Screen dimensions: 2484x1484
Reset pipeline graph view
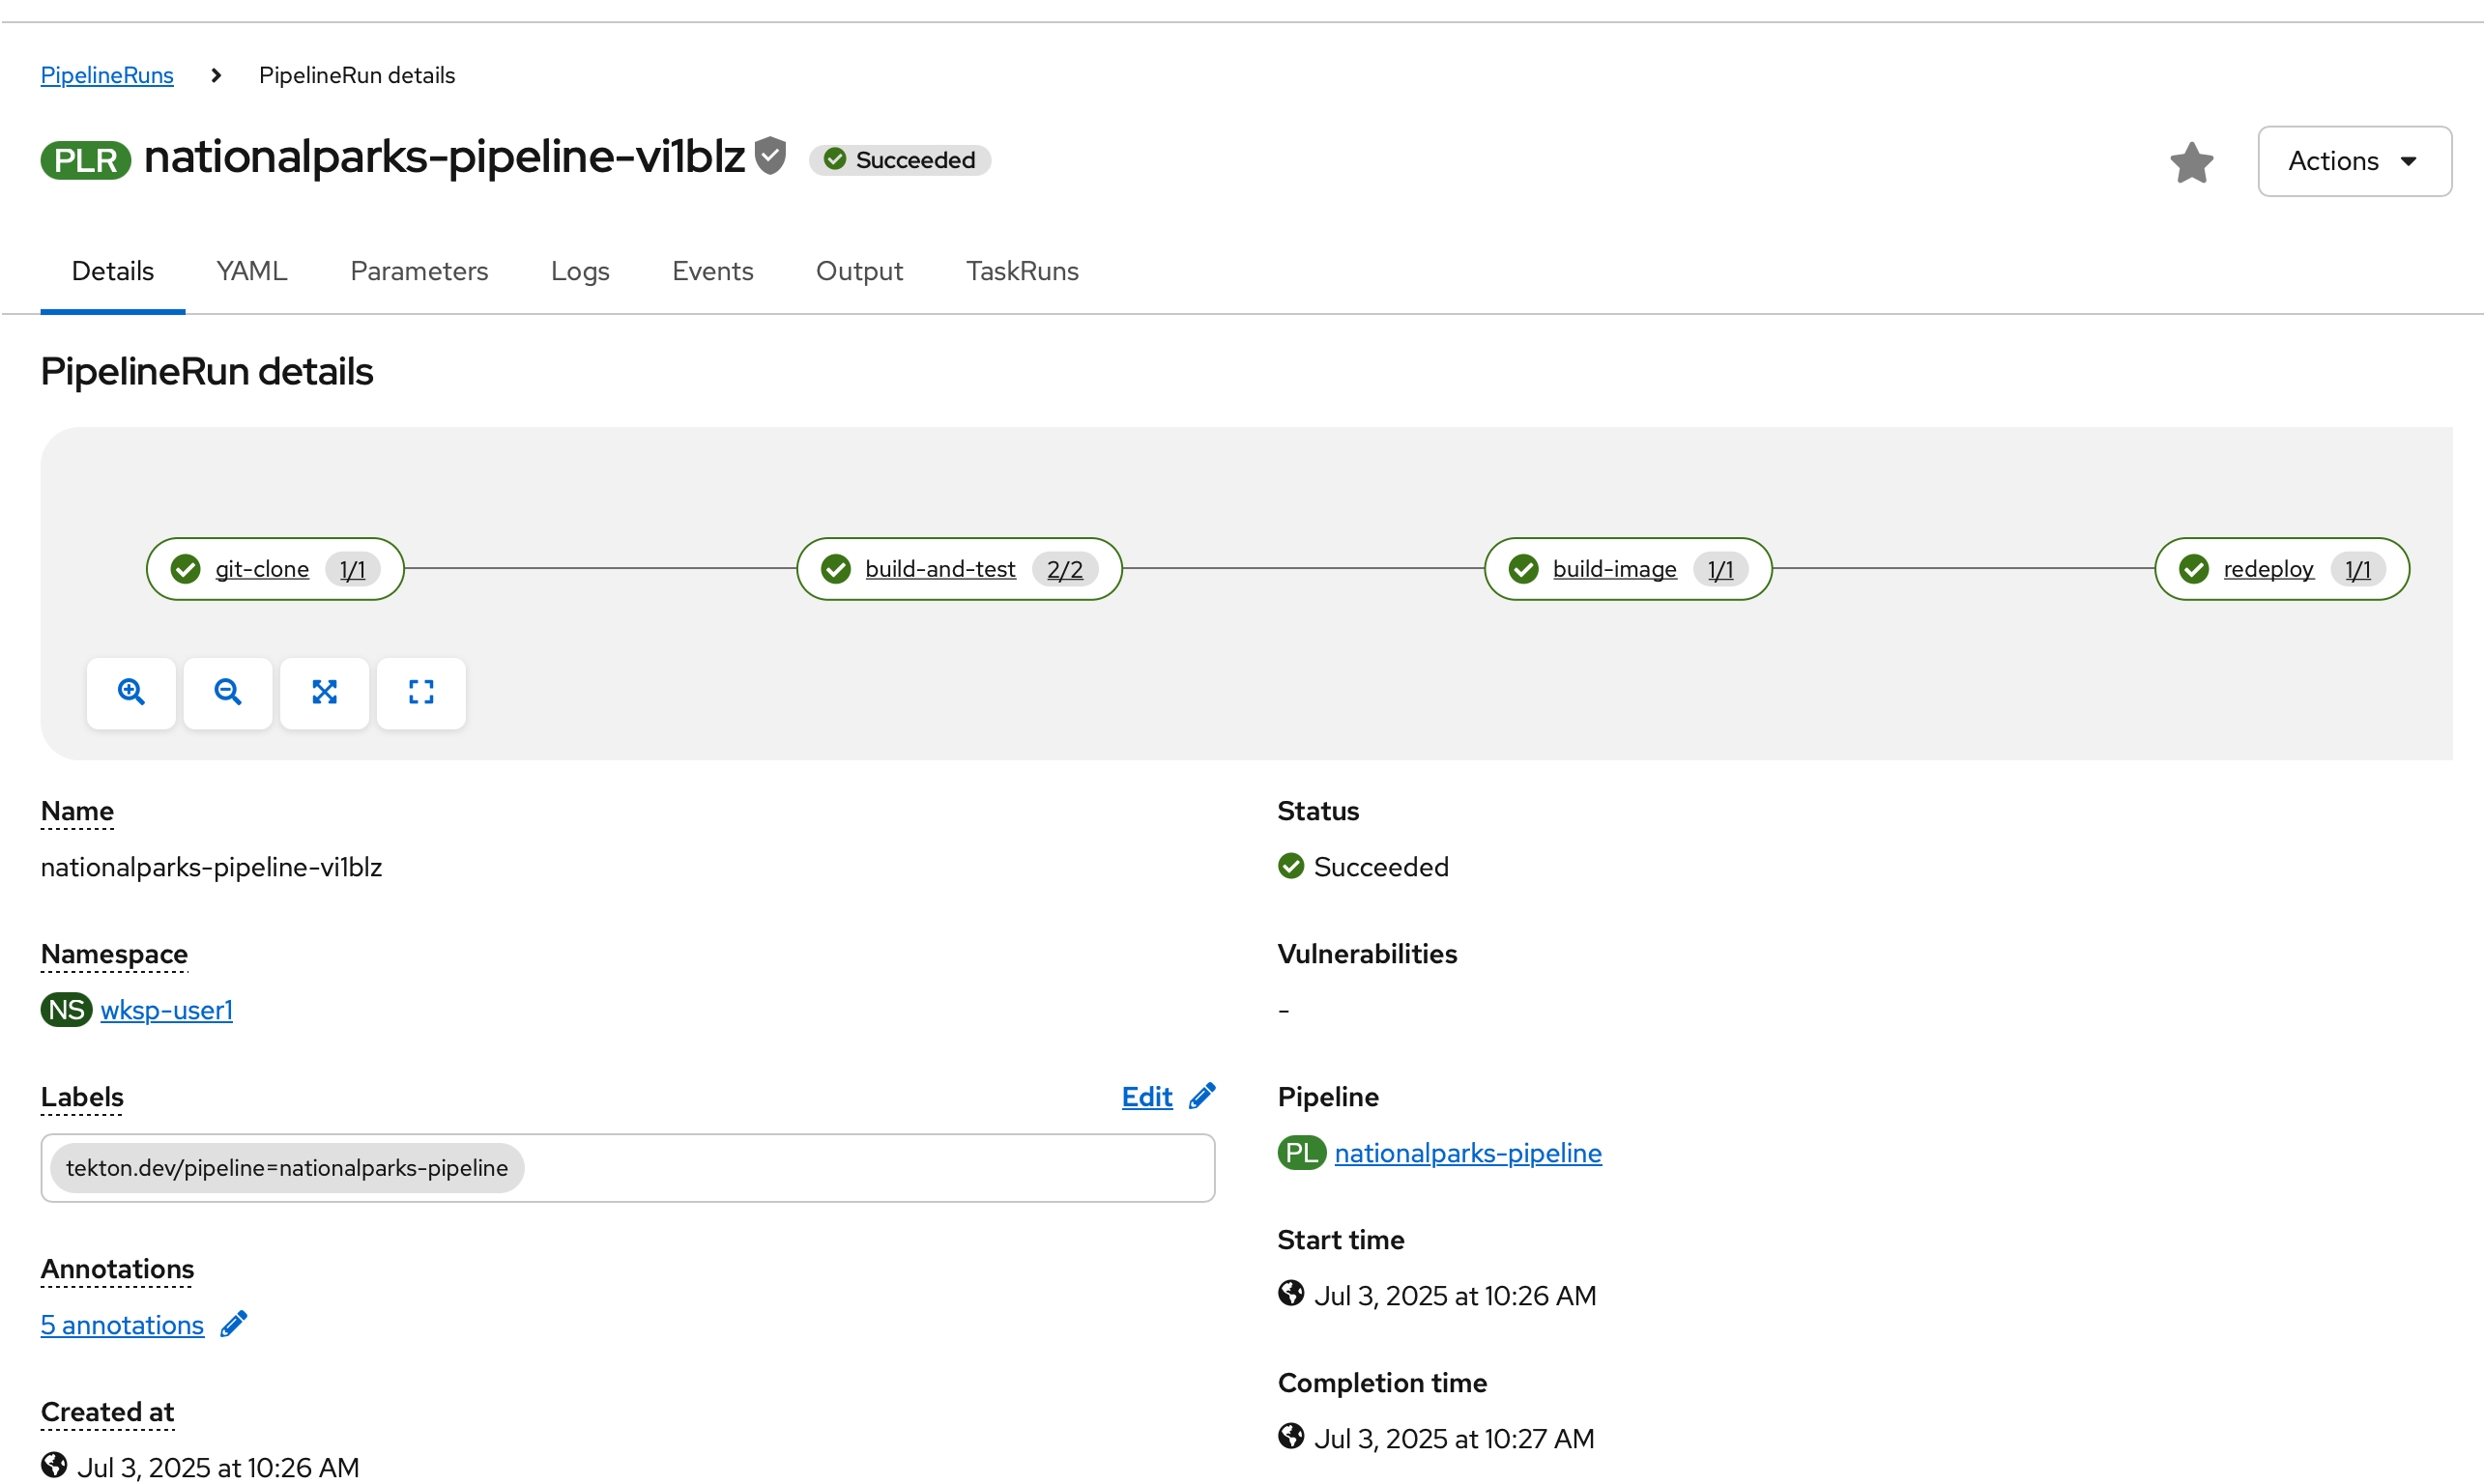point(421,692)
